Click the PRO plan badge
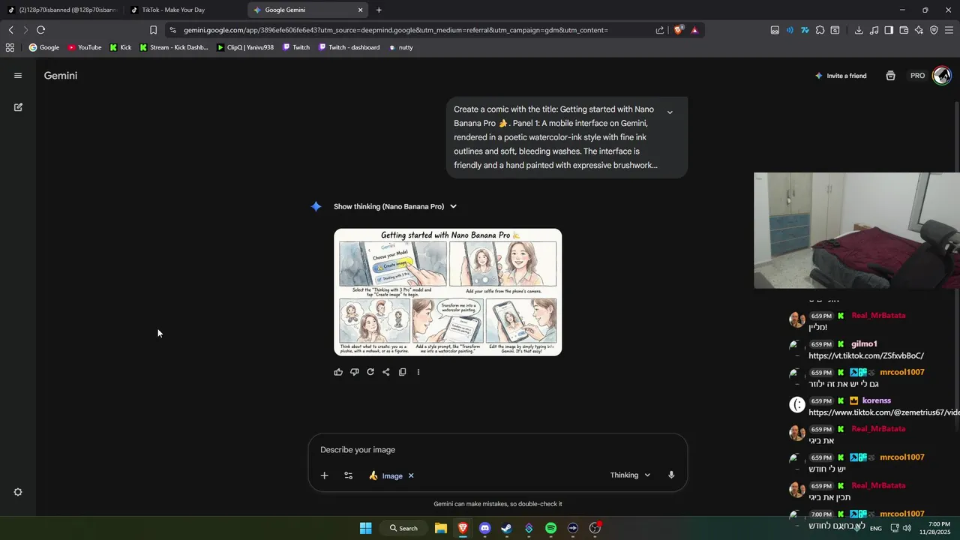Screen dimensions: 960x540 coord(917,76)
